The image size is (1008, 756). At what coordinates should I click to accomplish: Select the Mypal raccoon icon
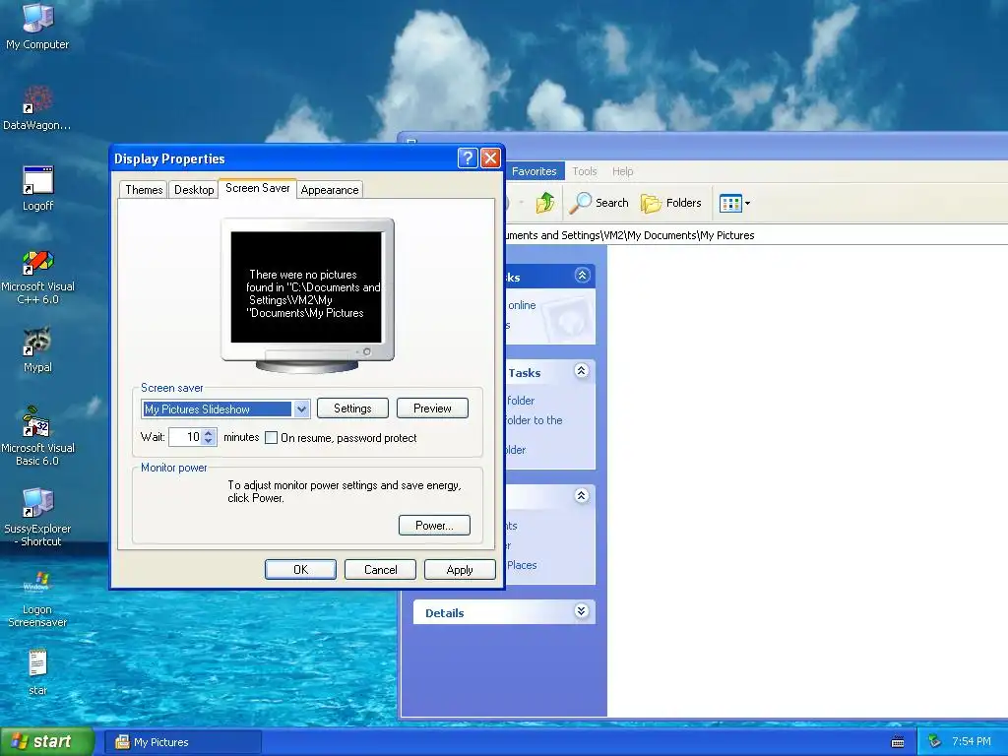[37, 350]
